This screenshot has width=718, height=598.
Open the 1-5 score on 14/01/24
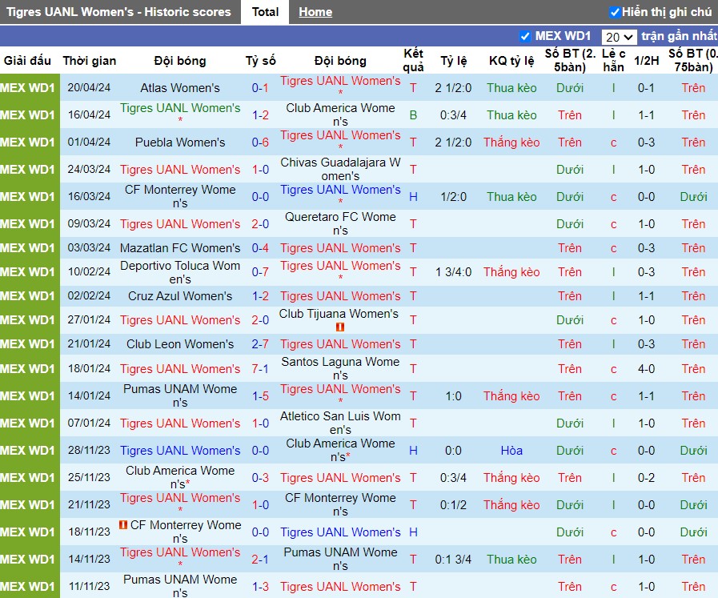(260, 395)
